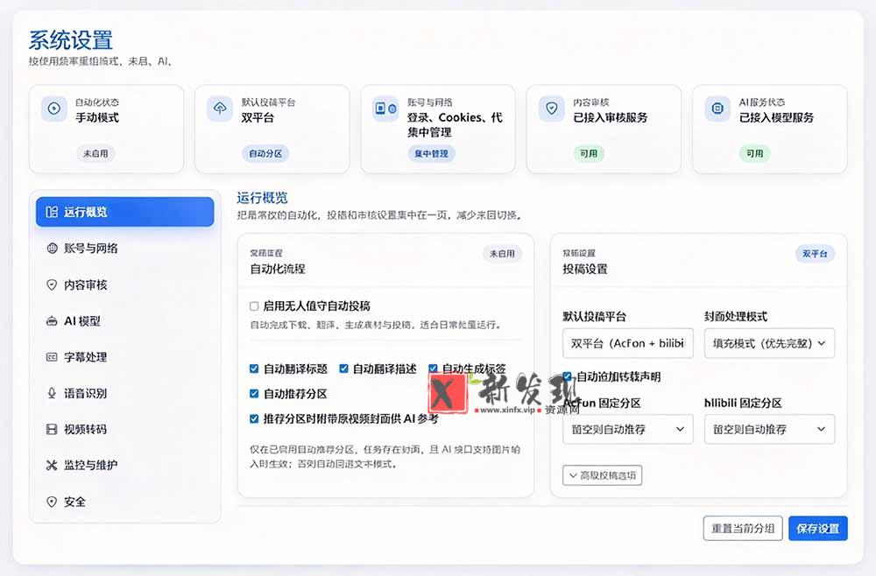Select the 运行概览 sidebar tab

coord(124,212)
